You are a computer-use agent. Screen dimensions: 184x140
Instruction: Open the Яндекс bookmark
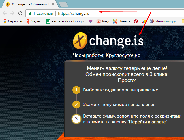(x=34, y=21)
